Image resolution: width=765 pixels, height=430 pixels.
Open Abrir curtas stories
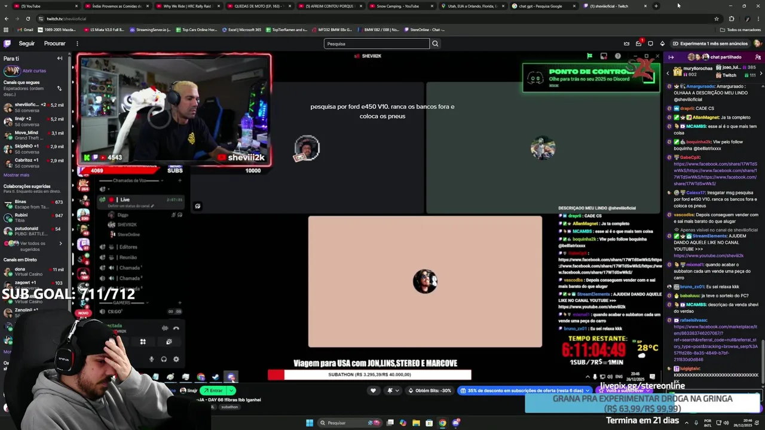point(34,70)
